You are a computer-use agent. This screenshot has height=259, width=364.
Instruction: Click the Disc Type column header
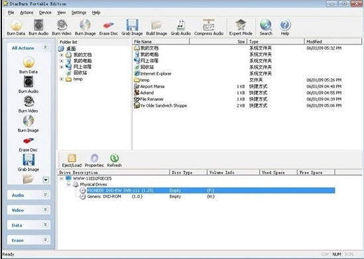click(x=188, y=172)
